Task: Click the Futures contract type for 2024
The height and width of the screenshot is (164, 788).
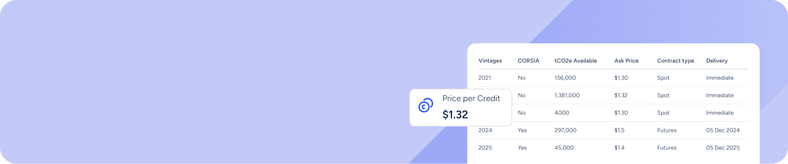Action: pyautogui.click(x=667, y=131)
